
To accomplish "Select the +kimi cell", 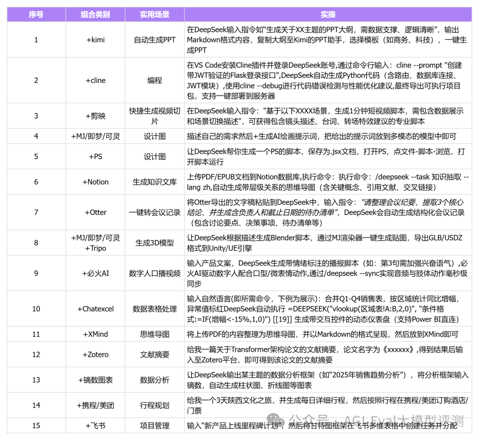I will click(x=95, y=40).
